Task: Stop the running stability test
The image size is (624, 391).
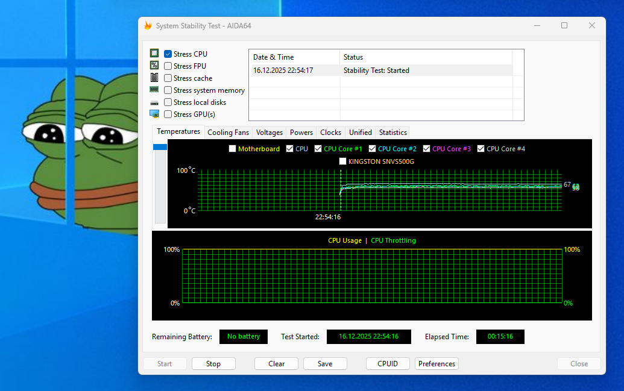Action: (x=213, y=363)
